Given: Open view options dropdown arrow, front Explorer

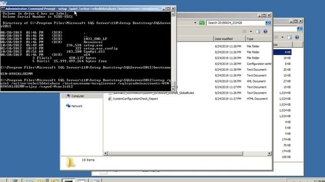Looking at the screenshot, I should point(251,31).
